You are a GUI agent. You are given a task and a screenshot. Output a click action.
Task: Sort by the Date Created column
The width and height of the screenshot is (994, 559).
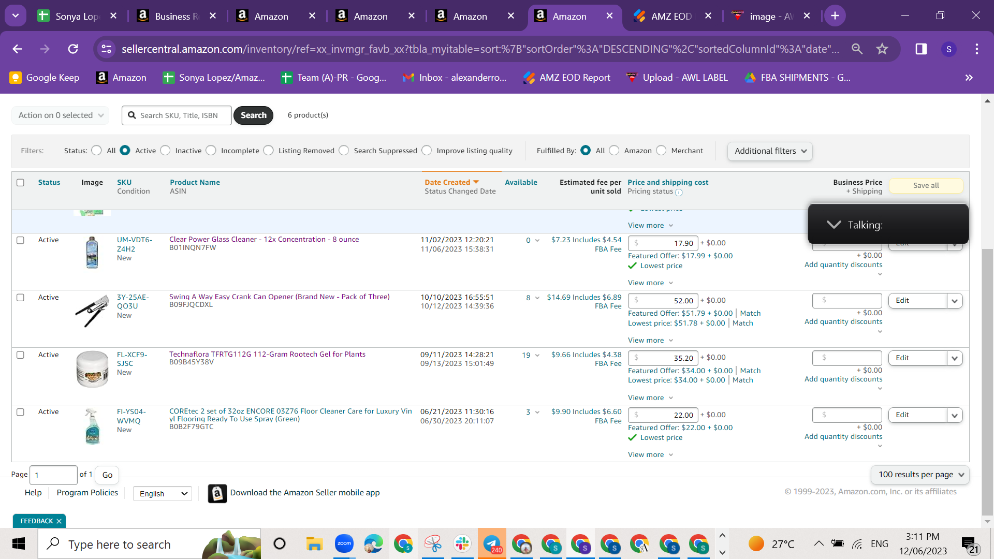click(451, 182)
